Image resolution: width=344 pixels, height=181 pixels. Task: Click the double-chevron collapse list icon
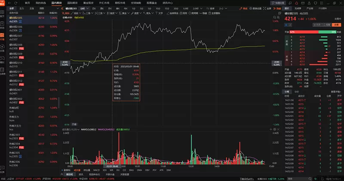click(62, 9)
